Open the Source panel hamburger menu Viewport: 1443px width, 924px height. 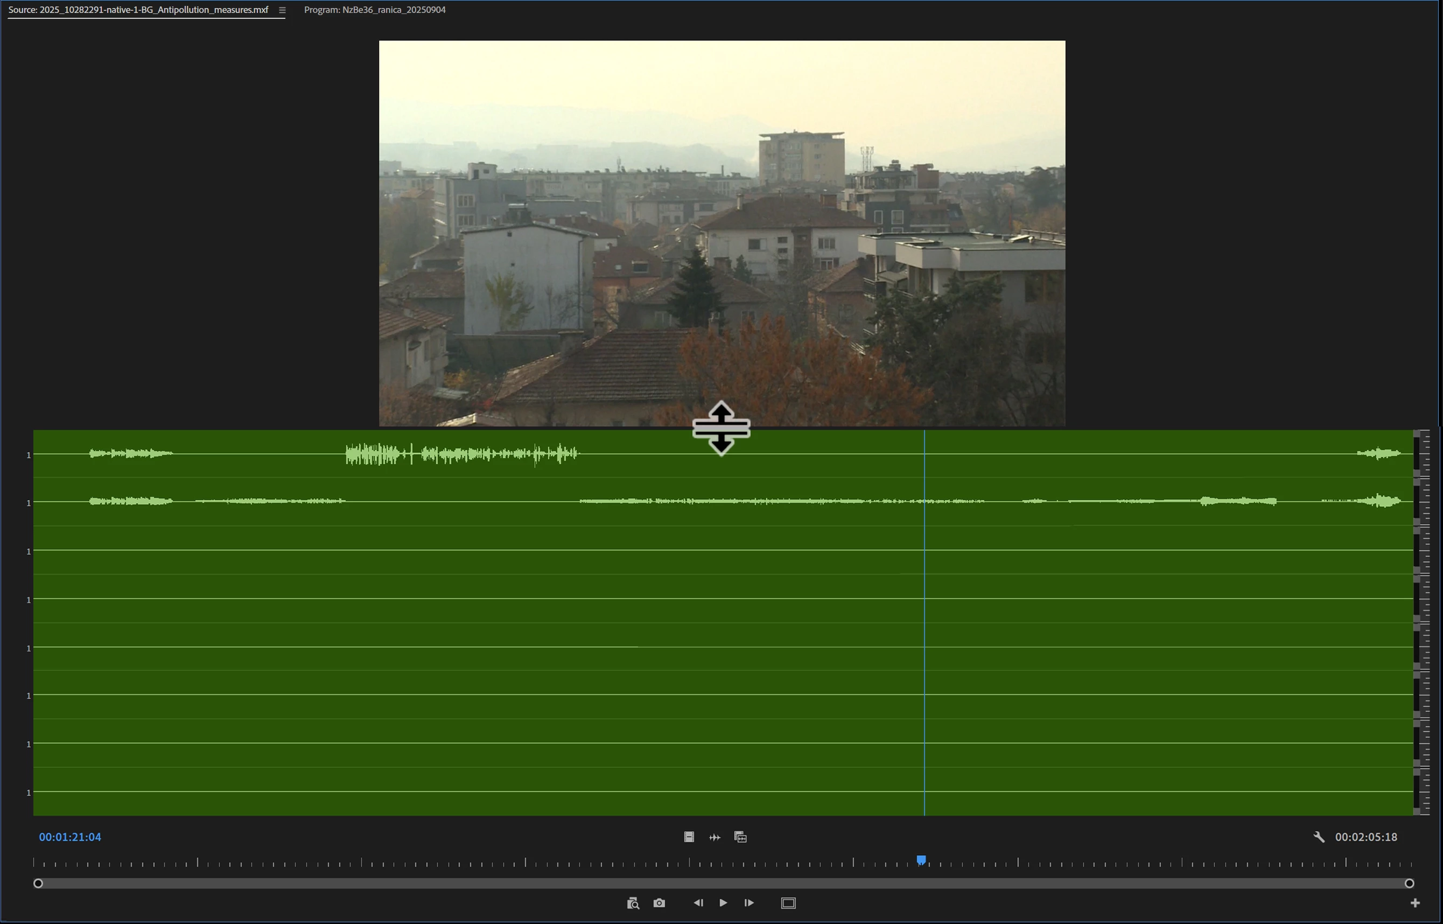(x=282, y=10)
